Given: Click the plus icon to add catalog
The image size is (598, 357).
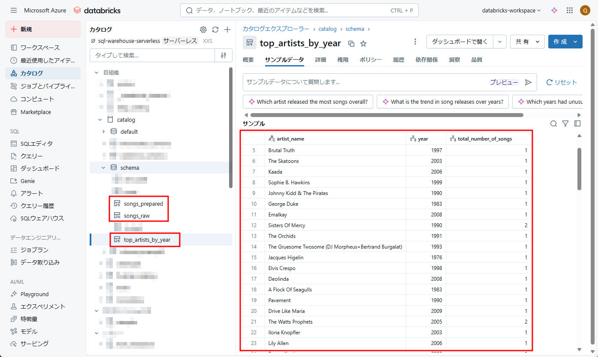Looking at the screenshot, I should coord(227,30).
